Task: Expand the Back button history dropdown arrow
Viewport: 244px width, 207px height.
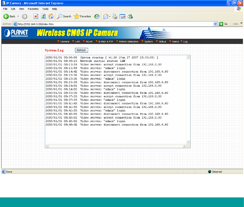Action: [18, 17]
